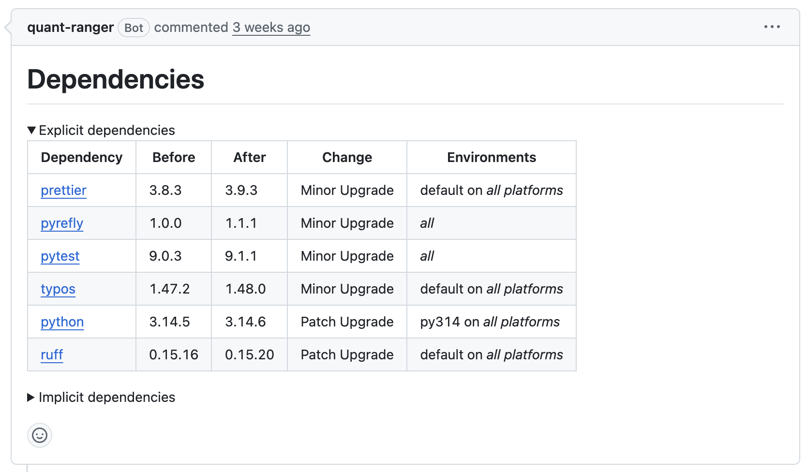Click pytest's before version 9.0.3

165,256
